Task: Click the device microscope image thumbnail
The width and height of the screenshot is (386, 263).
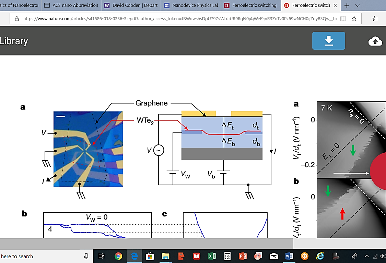Action: pyautogui.click(x=89, y=149)
